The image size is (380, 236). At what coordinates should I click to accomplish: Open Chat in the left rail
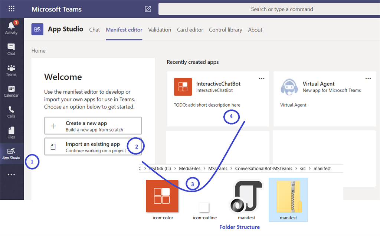coord(12,49)
